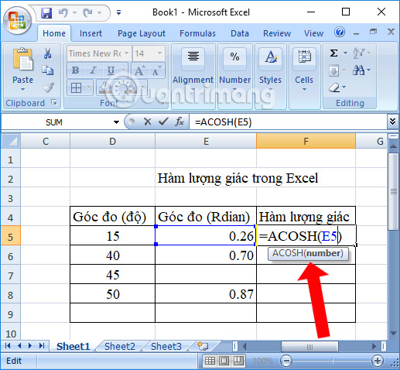Open Clipboard dialog launcher
The height and width of the screenshot is (370, 400).
[54, 102]
